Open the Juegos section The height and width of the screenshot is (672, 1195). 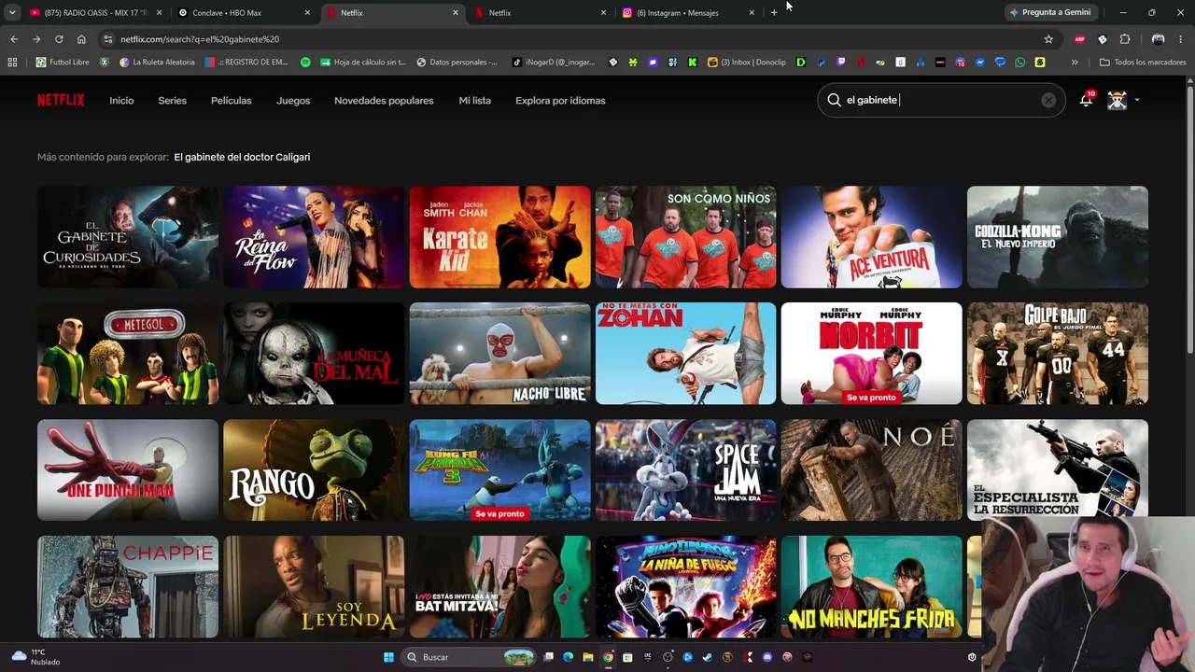(x=293, y=100)
